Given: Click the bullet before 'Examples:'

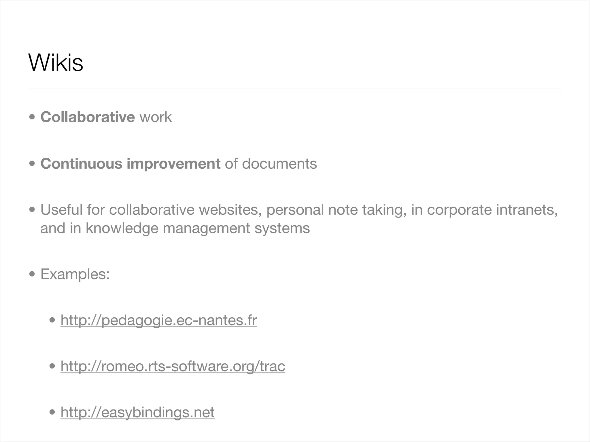Looking at the screenshot, I should tap(32, 274).
